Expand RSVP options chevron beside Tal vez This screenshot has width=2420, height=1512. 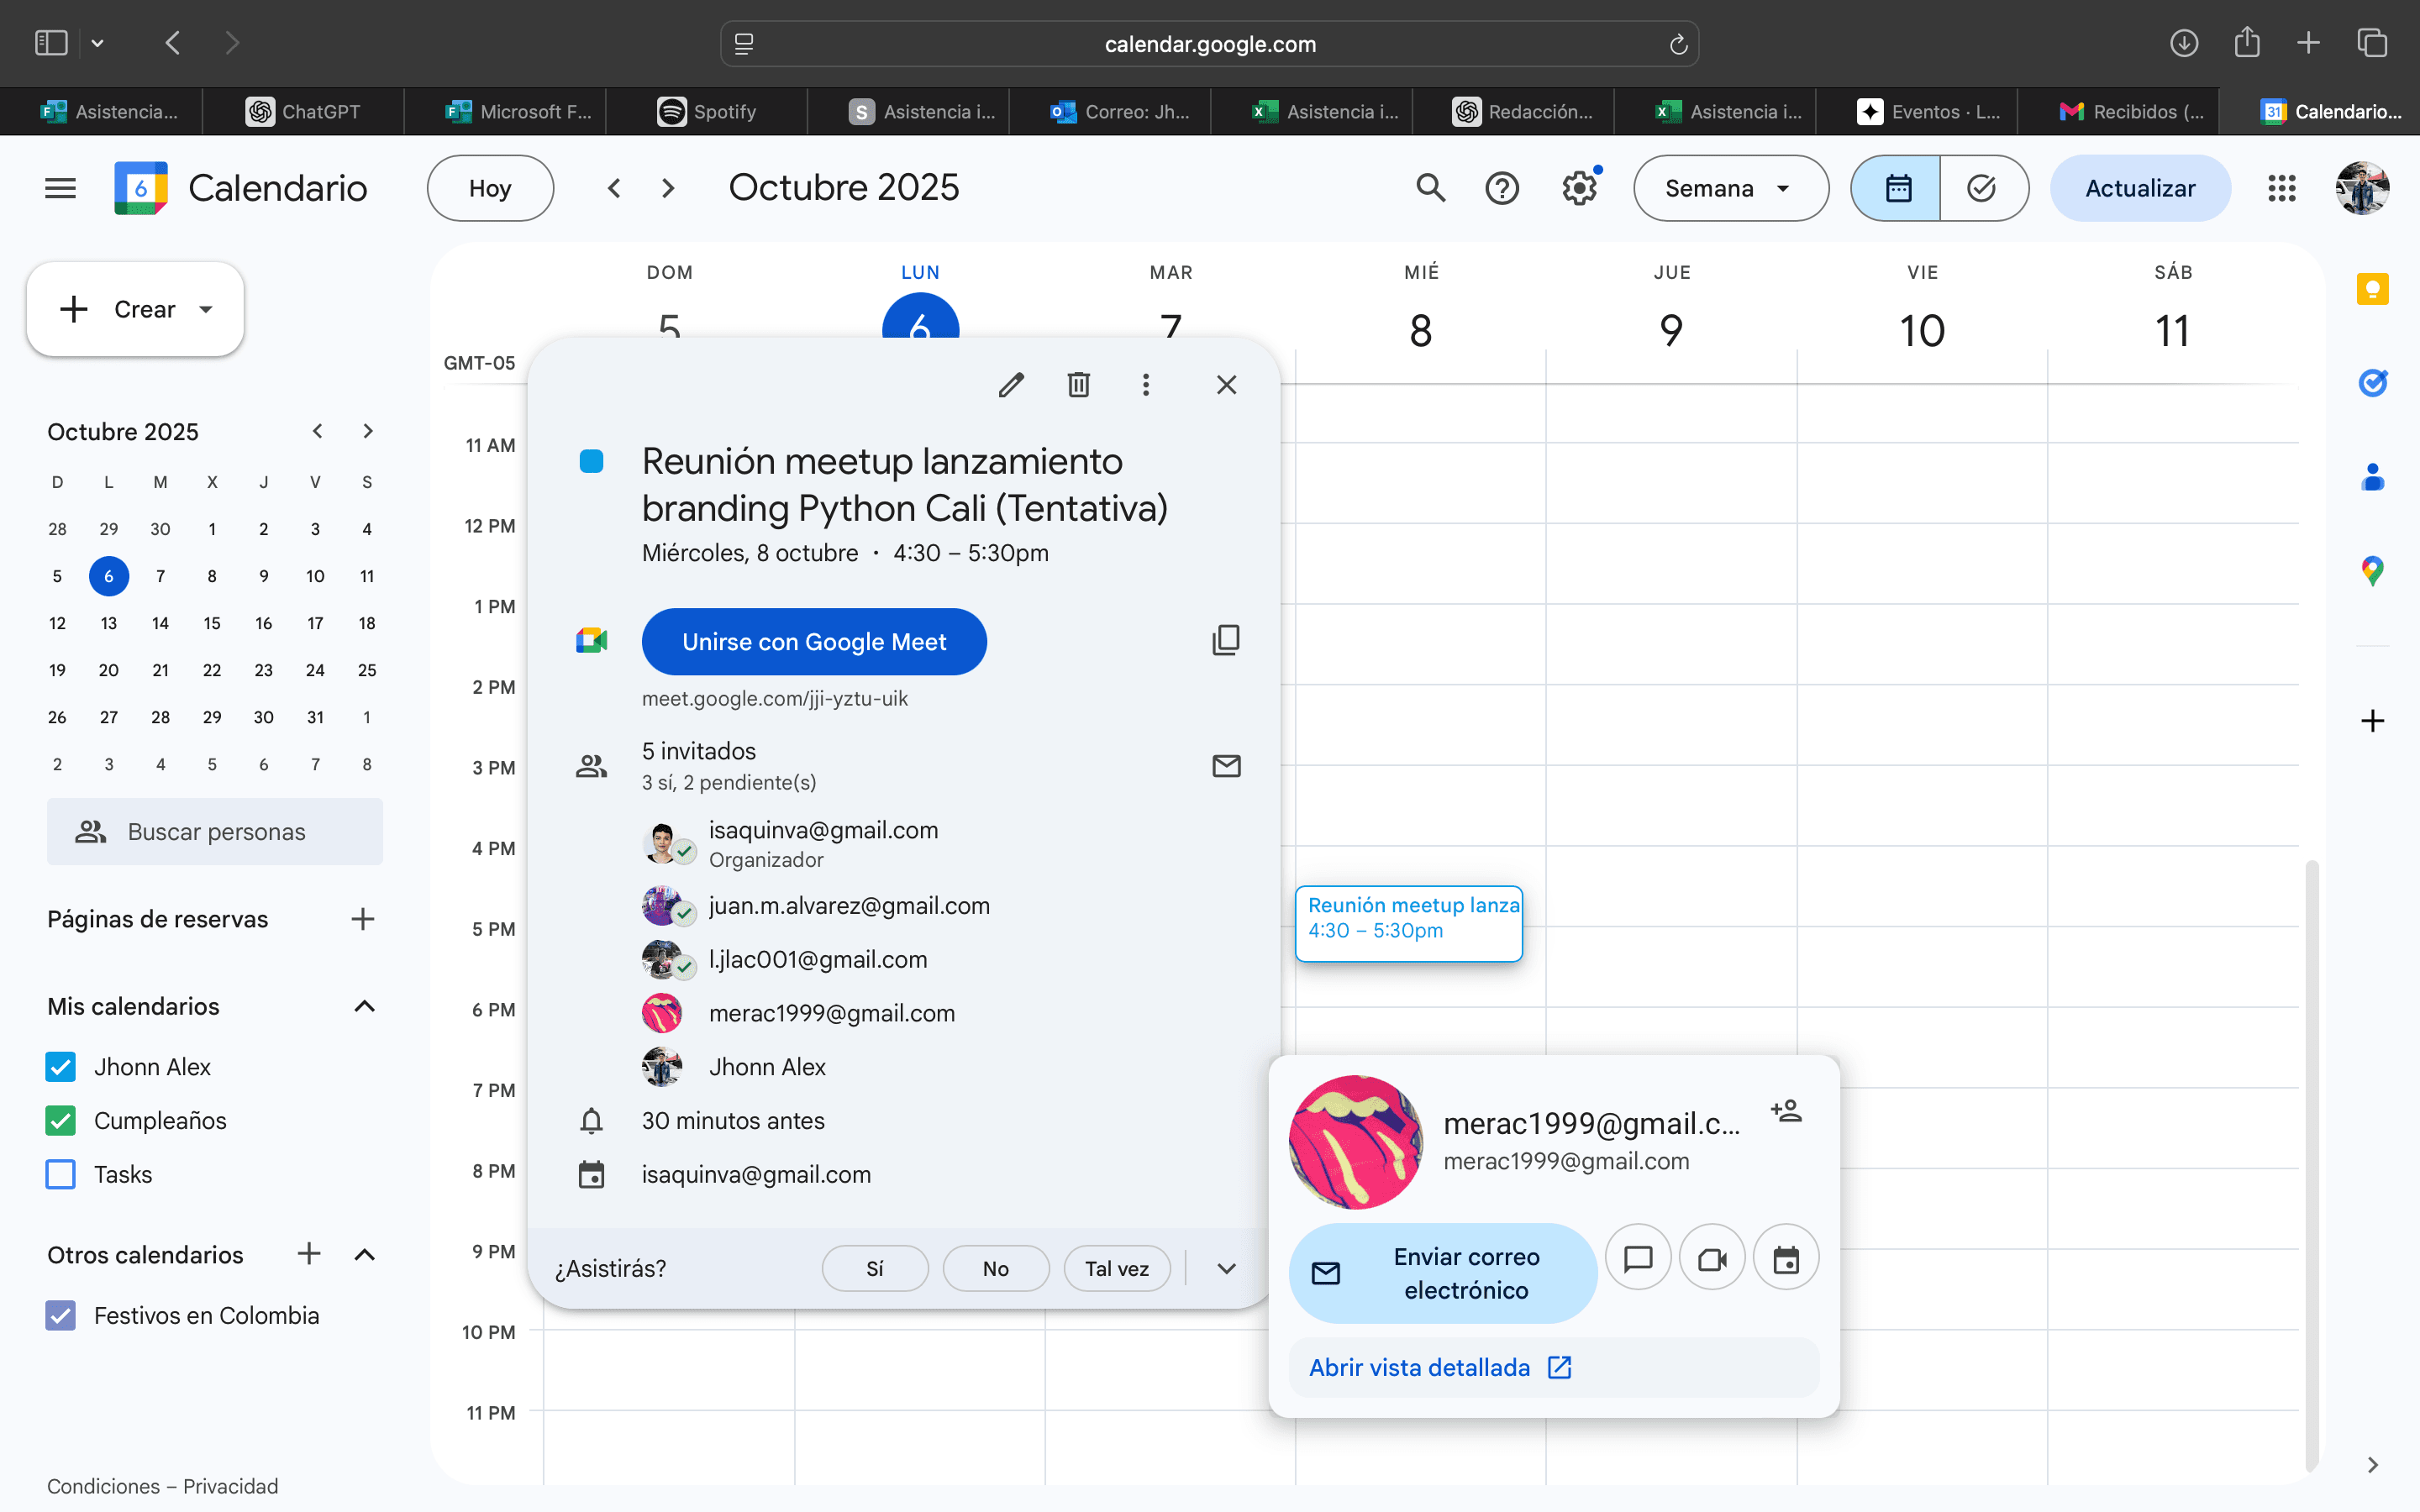(1226, 1268)
